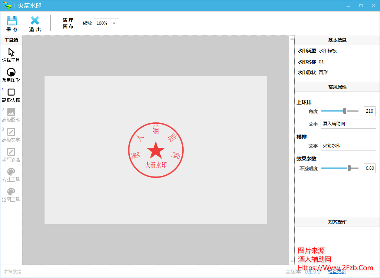Click the angle (角度) slider handle
Screen dimensions: 380x278
coord(345,111)
